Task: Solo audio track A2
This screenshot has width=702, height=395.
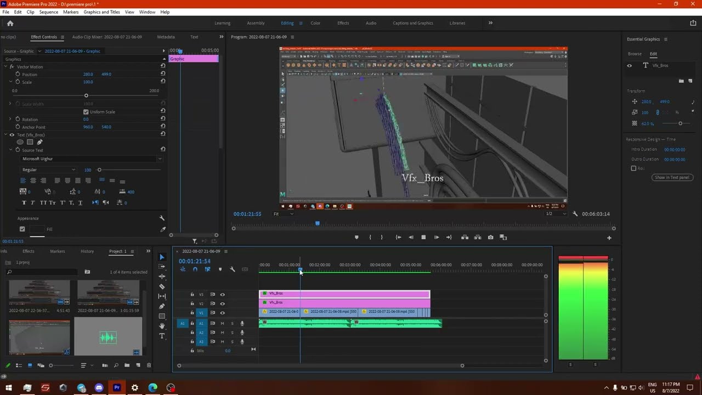Action: 232,332
